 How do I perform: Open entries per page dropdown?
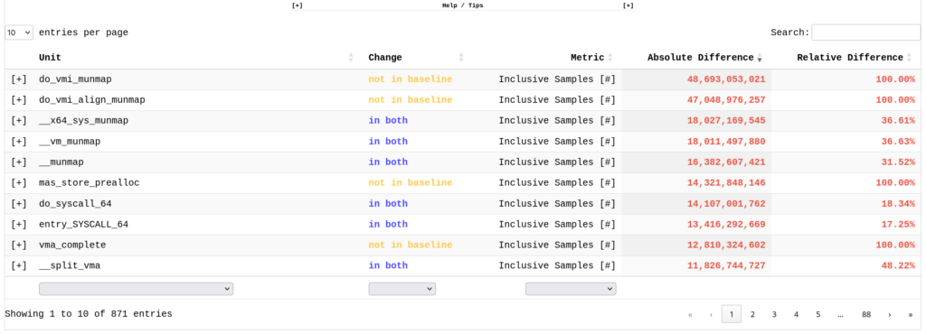(x=19, y=32)
